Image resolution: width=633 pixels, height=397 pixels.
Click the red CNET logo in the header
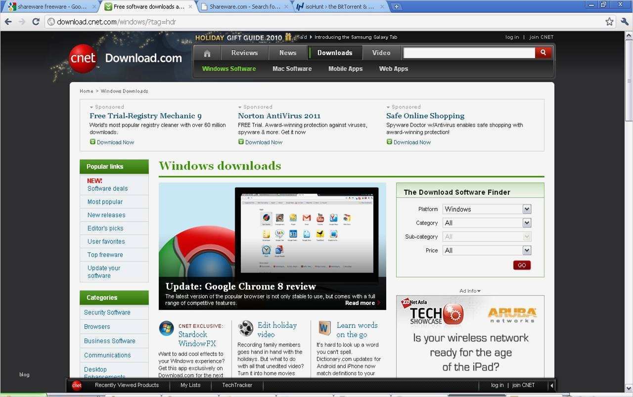click(83, 58)
